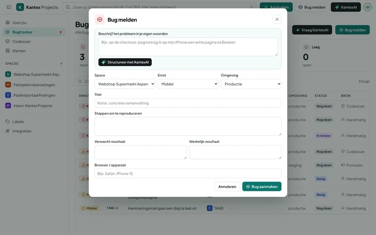This screenshot has height=235, width=376.
Task: Click the Vraag KantexAI button
Action: coord(312,30)
